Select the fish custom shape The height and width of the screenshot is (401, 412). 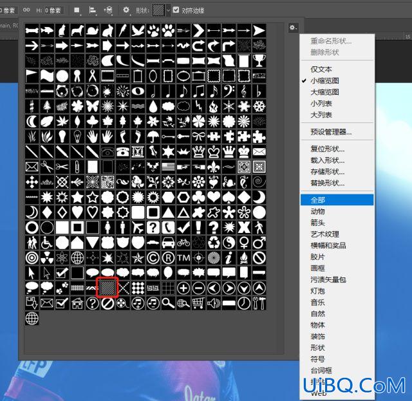point(47,31)
